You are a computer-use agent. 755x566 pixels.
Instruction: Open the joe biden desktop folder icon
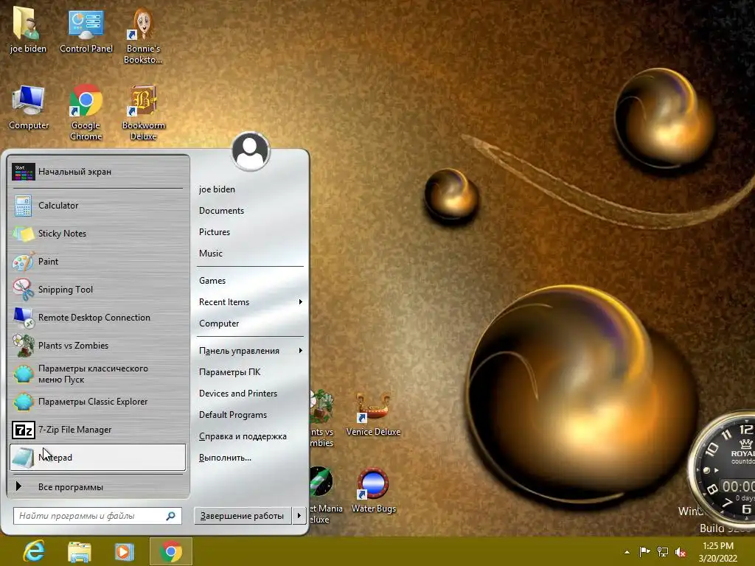[x=28, y=29]
